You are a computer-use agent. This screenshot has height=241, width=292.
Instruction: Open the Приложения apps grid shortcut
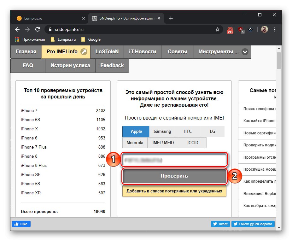pos(30,39)
